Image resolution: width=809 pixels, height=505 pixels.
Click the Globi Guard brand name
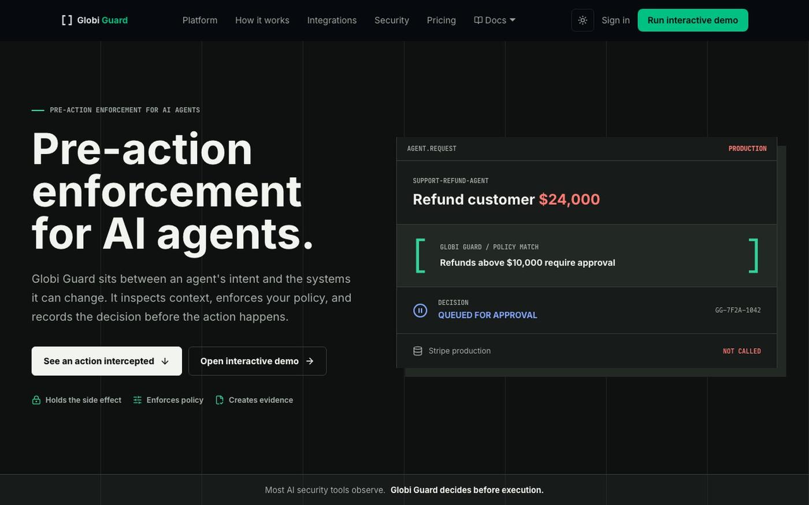click(x=102, y=20)
